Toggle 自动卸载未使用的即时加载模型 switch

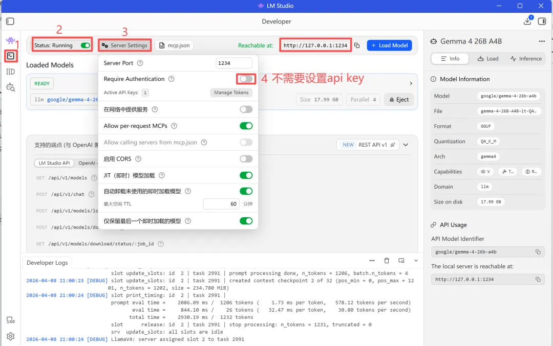(246, 191)
